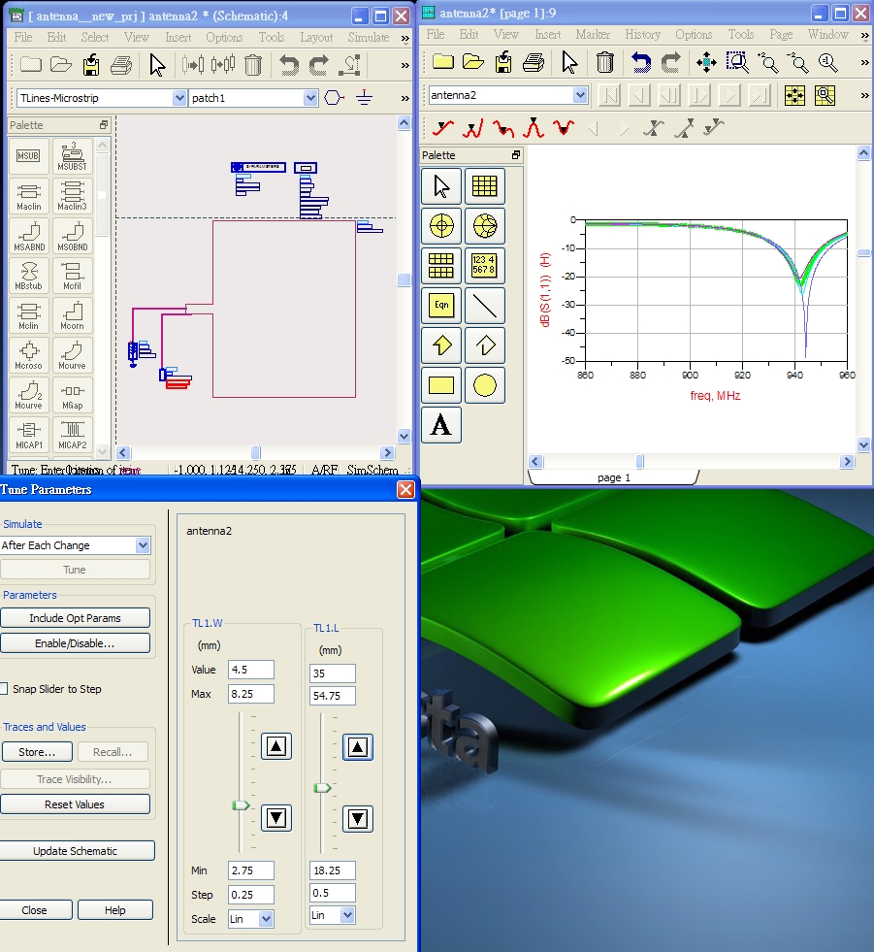Insert rectangular plot from data display palette
874x952 pixels.
coord(484,185)
